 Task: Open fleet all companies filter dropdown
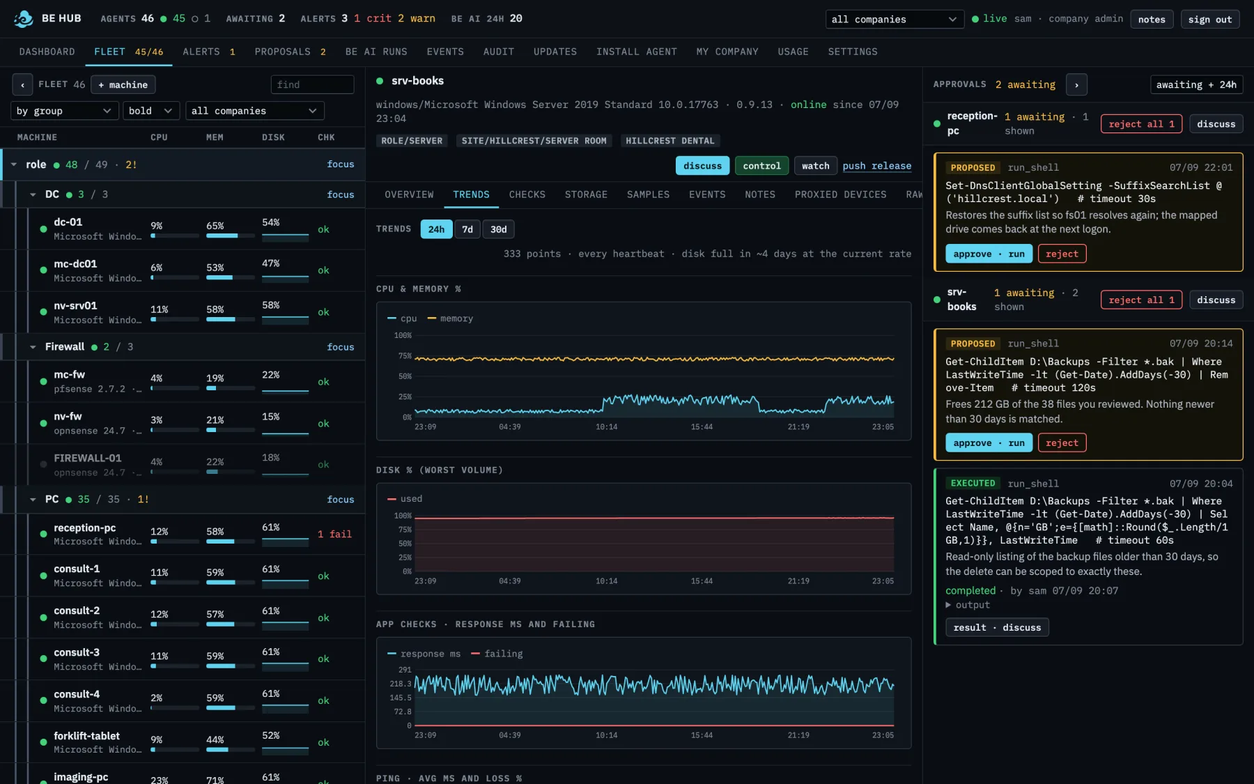tap(254, 111)
